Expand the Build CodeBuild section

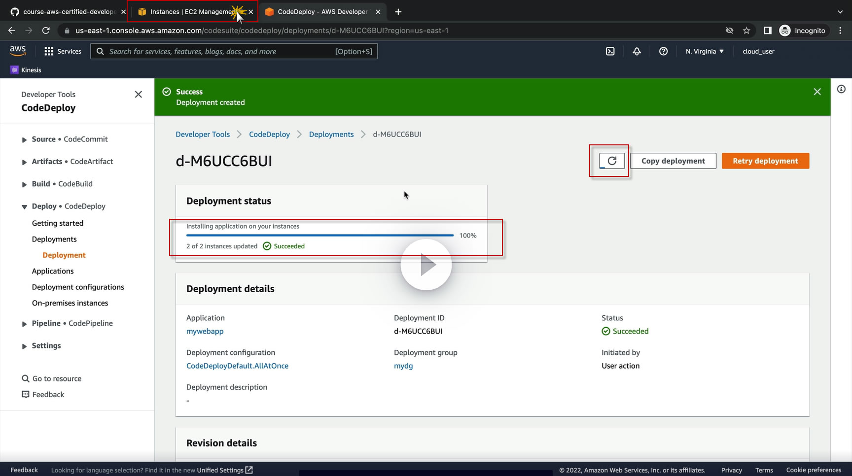[57, 184]
